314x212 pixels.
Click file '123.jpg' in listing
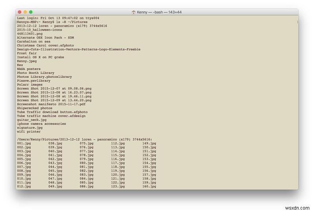[x=118, y=186]
